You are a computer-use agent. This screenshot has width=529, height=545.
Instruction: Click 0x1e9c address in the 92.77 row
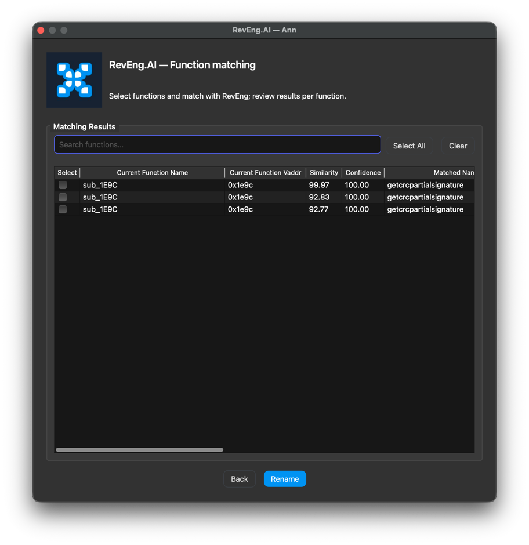tap(240, 209)
